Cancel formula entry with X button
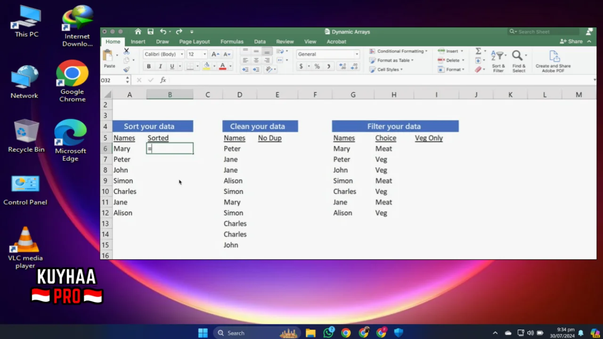The width and height of the screenshot is (603, 339). click(x=139, y=80)
